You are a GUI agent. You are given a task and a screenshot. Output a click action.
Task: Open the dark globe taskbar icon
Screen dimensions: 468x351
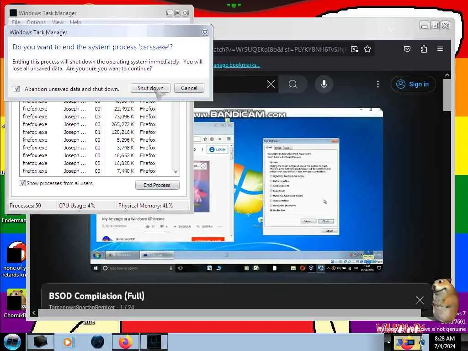tap(98, 342)
